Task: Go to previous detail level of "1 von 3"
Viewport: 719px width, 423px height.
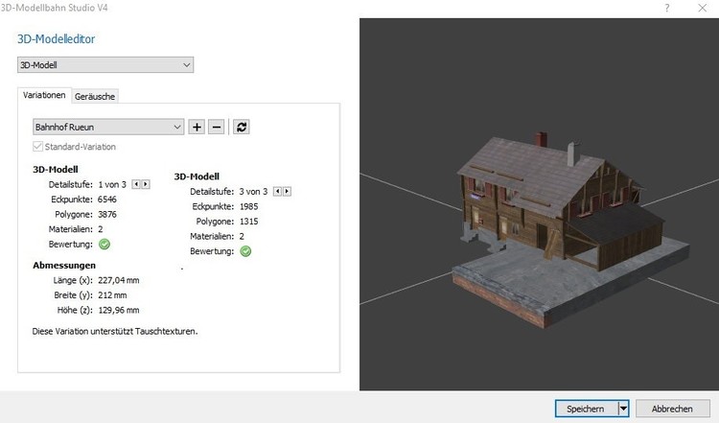Action: (136, 183)
